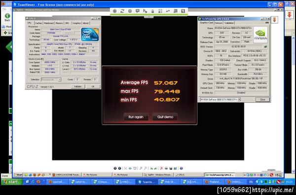Click Picture Viewer actual size icon
296x195 pixels.
130,168
